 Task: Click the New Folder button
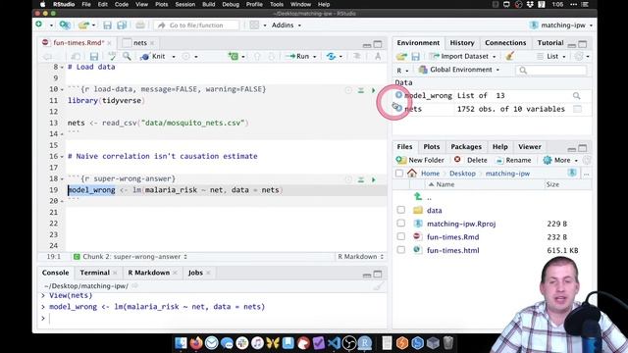(420, 160)
